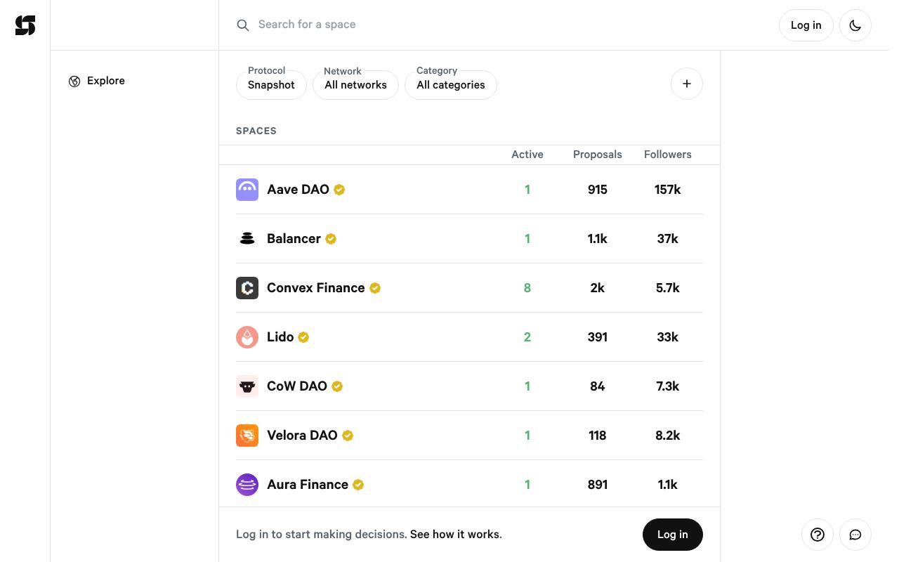This screenshot has height=562, width=899.
Task: Follow the See how it works link
Action: [x=455, y=535]
